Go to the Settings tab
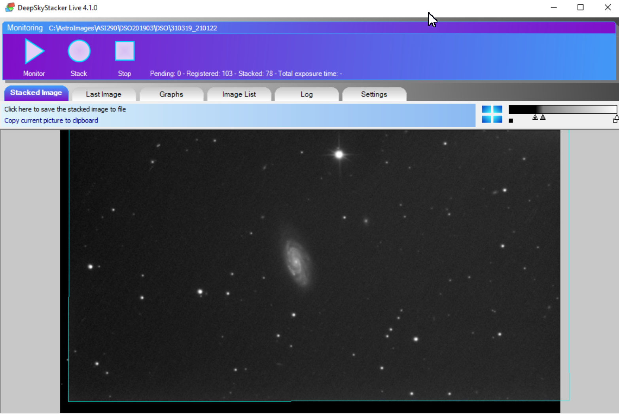Image resolution: width=619 pixels, height=414 pixels. 374,94
